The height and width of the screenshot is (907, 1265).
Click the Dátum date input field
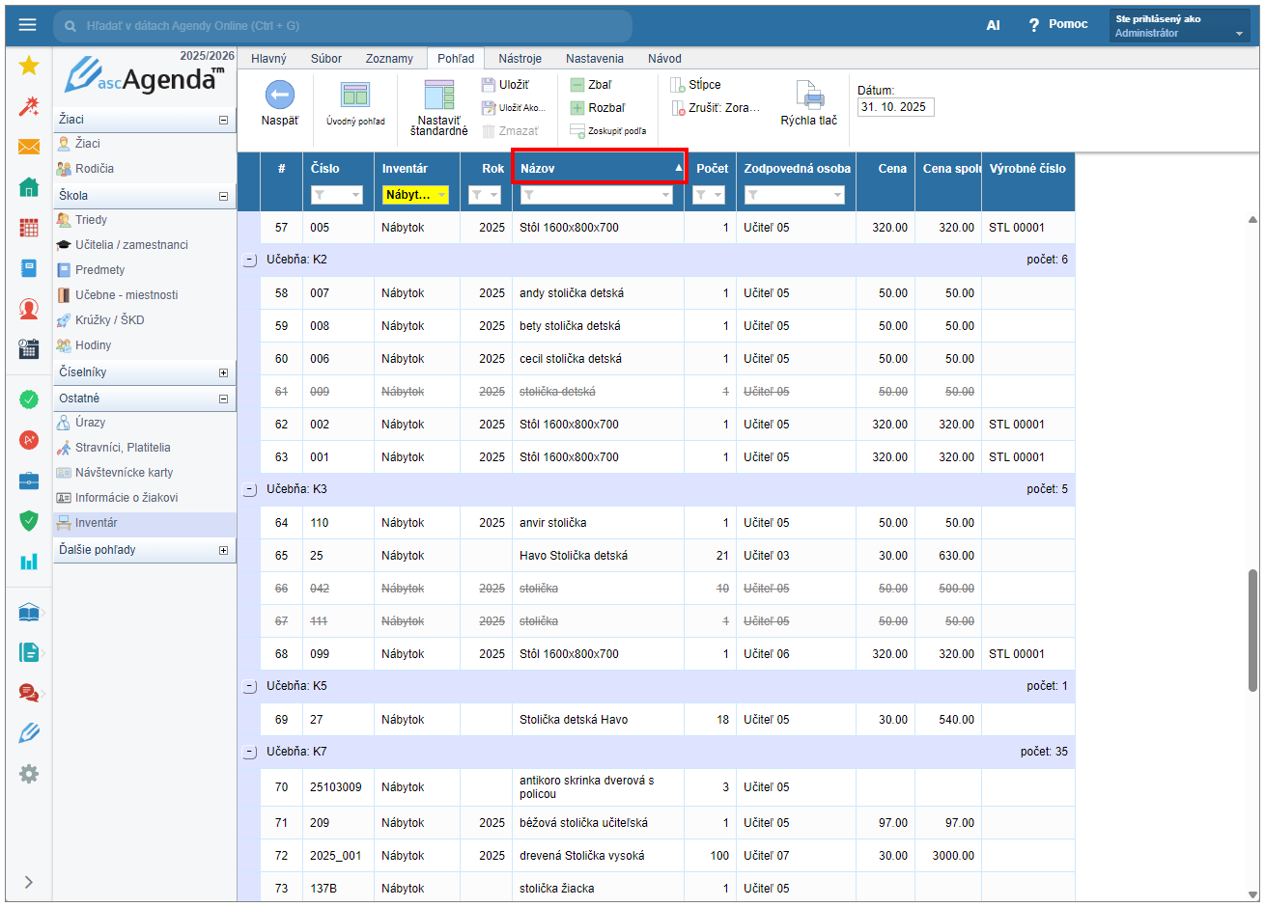coord(894,107)
